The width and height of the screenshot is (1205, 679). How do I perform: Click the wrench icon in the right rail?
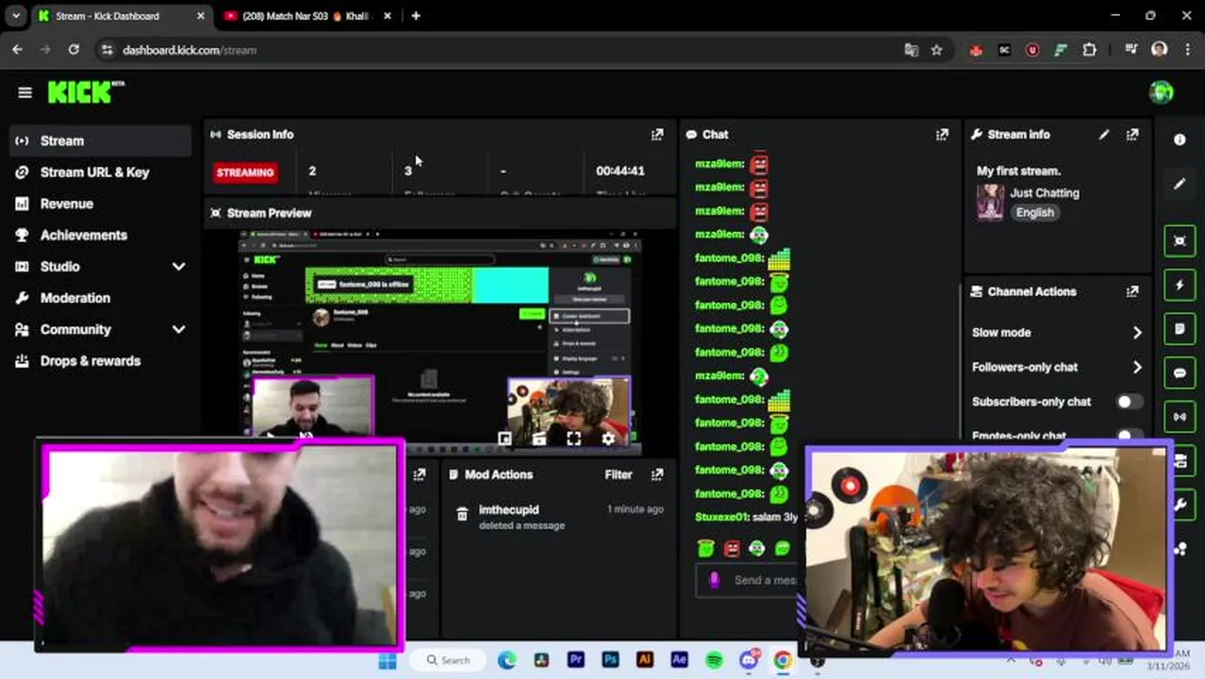pyautogui.click(x=1180, y=505)
